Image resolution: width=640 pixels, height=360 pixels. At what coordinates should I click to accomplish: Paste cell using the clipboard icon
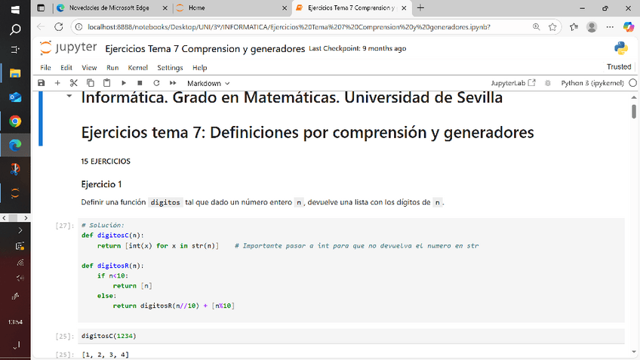click(106, 83)
